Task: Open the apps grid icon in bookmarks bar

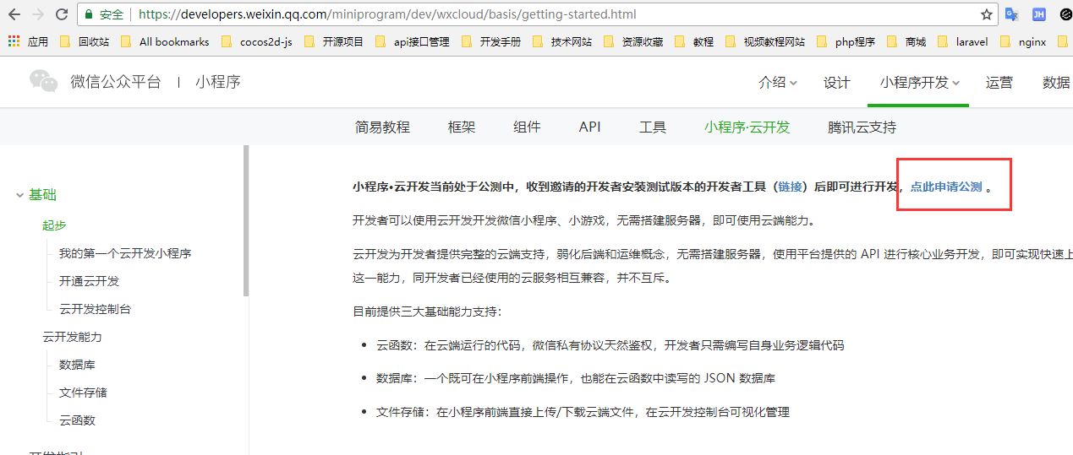Action: coord(14,41)
